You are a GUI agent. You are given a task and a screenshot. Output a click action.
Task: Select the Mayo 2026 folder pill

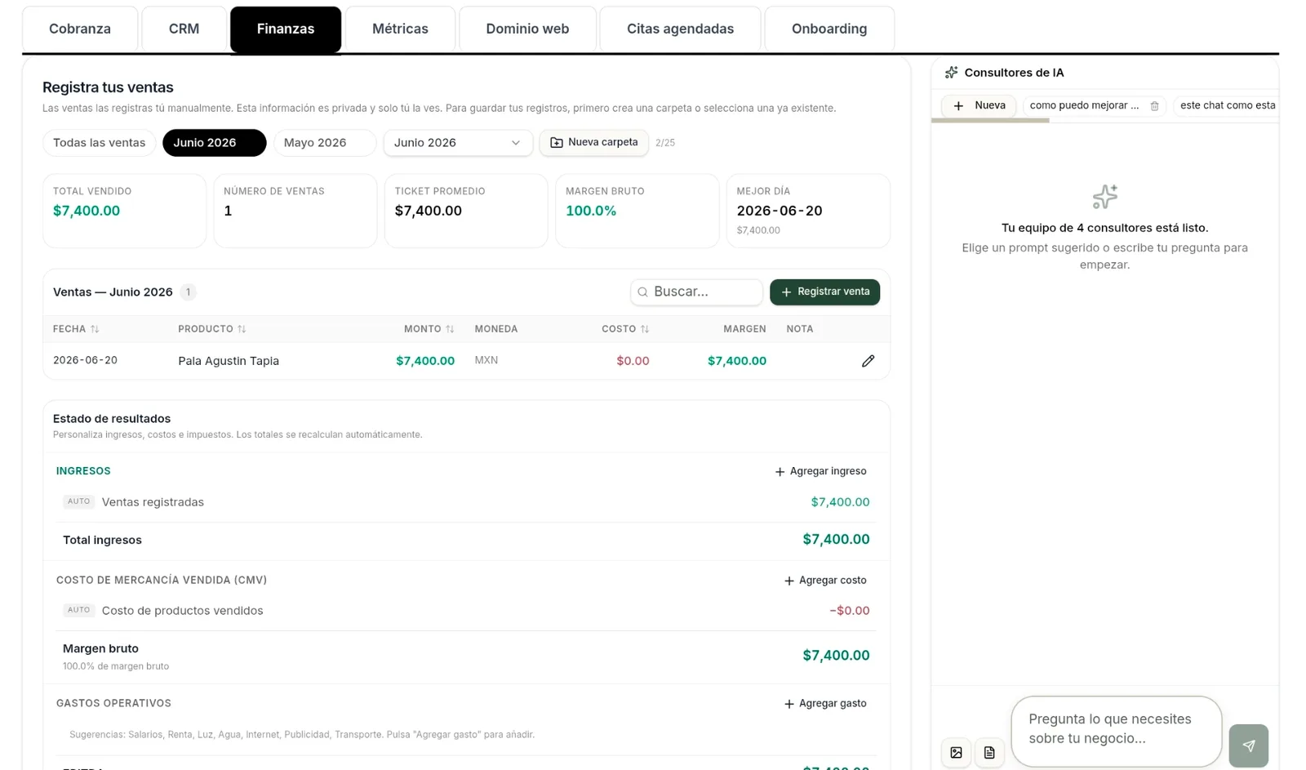324,143
